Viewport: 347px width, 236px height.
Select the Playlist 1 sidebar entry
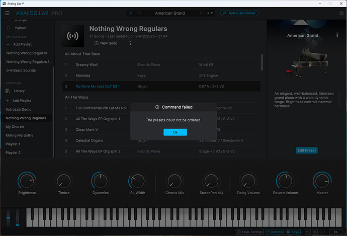pos(13,144)
